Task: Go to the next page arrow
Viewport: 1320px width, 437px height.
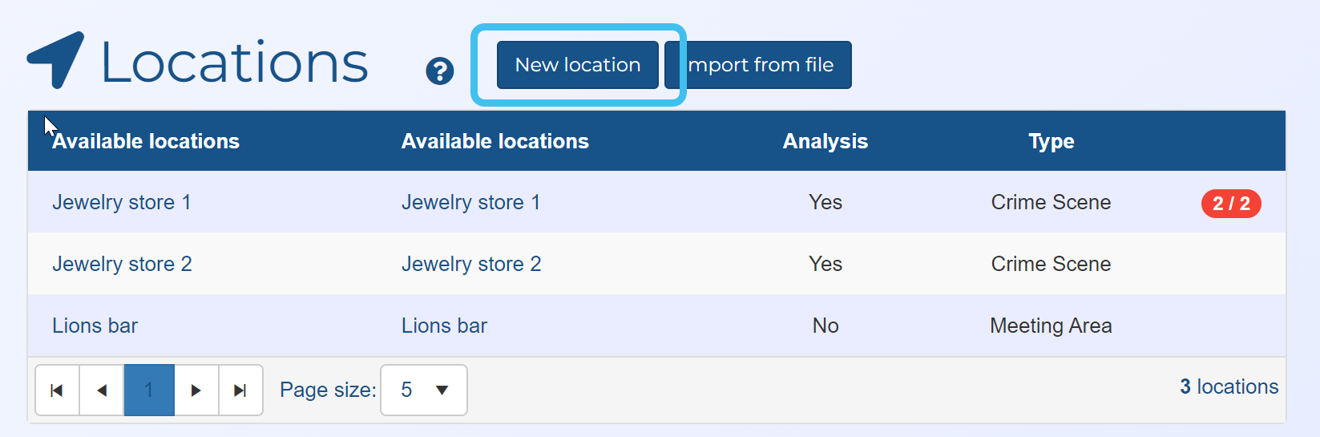Action: [196, 390]
